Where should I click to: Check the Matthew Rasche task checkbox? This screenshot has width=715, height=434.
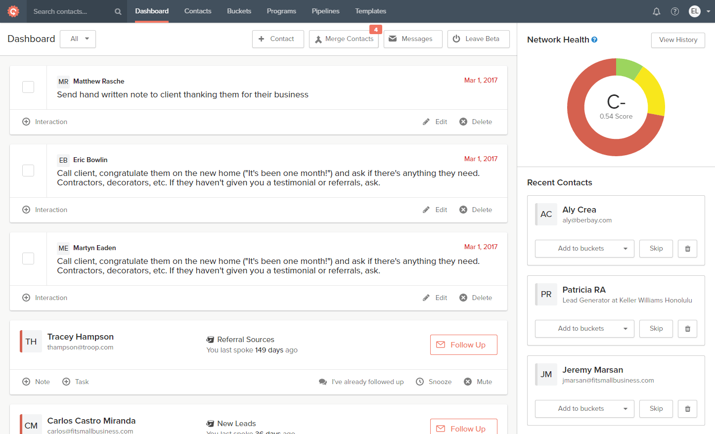[x=28, y=87]
